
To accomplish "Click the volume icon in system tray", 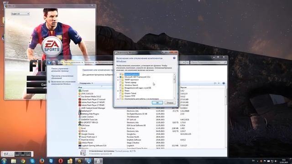I will 276,161.
